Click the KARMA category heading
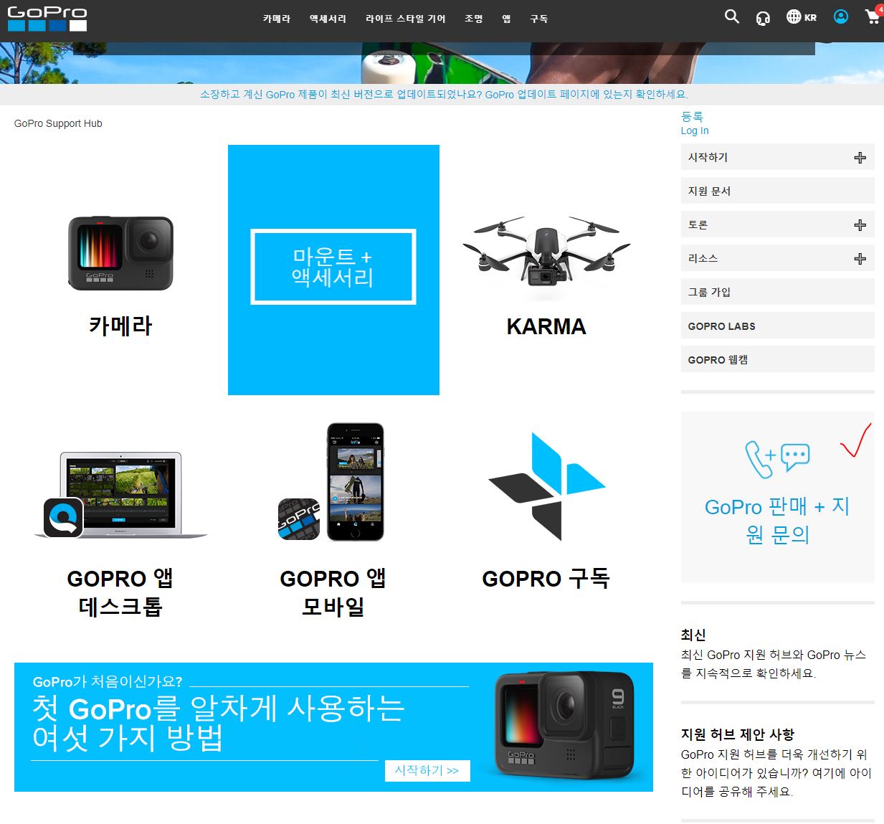 coord(546,326)
